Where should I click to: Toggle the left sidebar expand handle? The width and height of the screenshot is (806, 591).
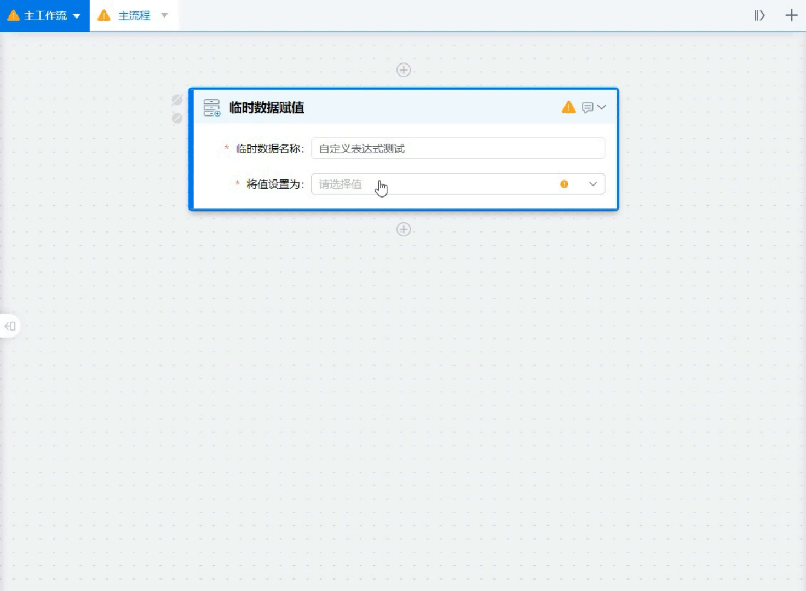(10, 326)
